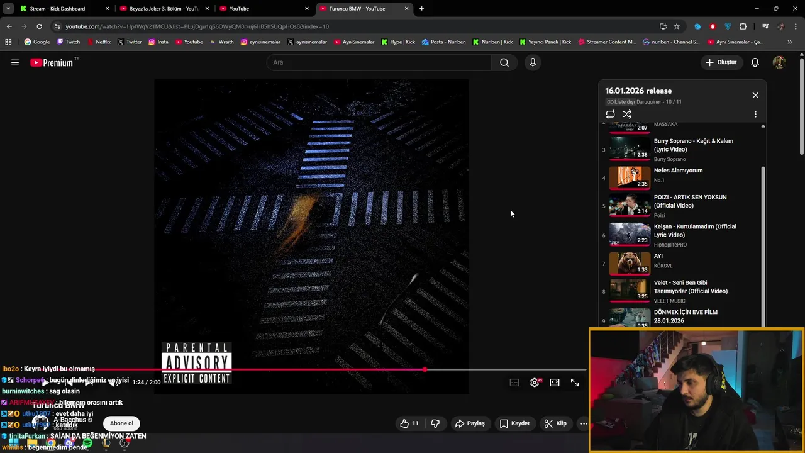Viewport: 805px width, 453px height.
Task: Open the Windows Start menu
Action: coord(13,444)
